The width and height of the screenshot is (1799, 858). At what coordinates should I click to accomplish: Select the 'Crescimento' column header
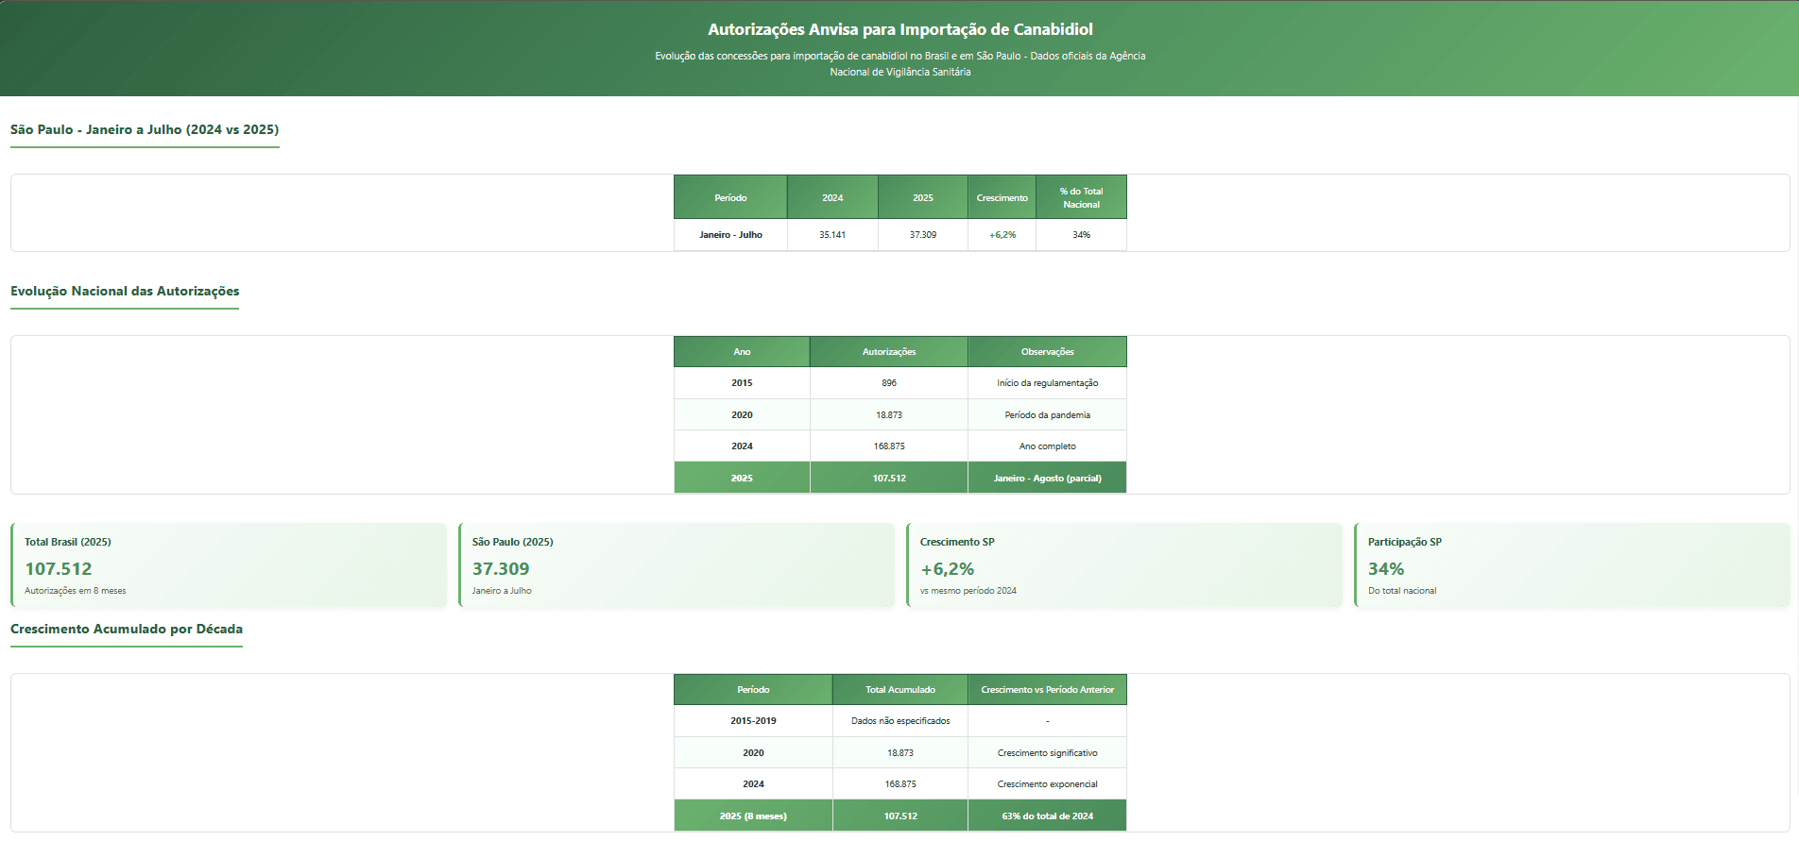tap(1002, 197)
